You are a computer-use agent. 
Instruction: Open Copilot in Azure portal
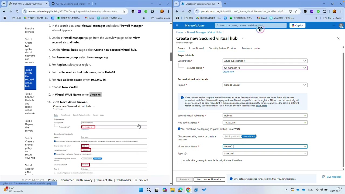pyautogui.click(x=297, y=25)
